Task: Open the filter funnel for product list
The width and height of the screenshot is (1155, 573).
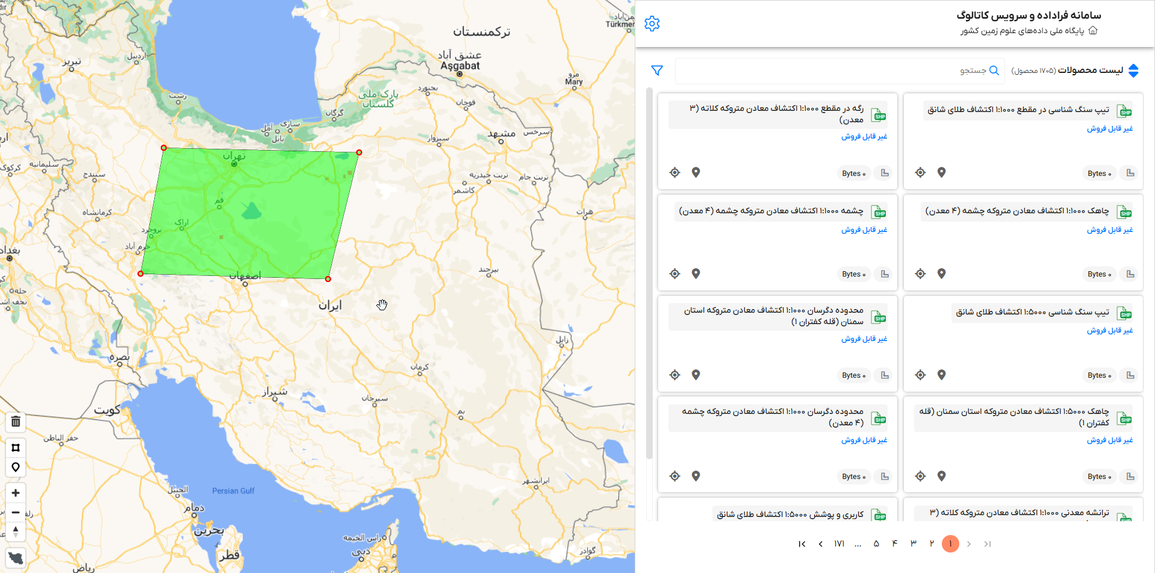Action: (657, 70)
